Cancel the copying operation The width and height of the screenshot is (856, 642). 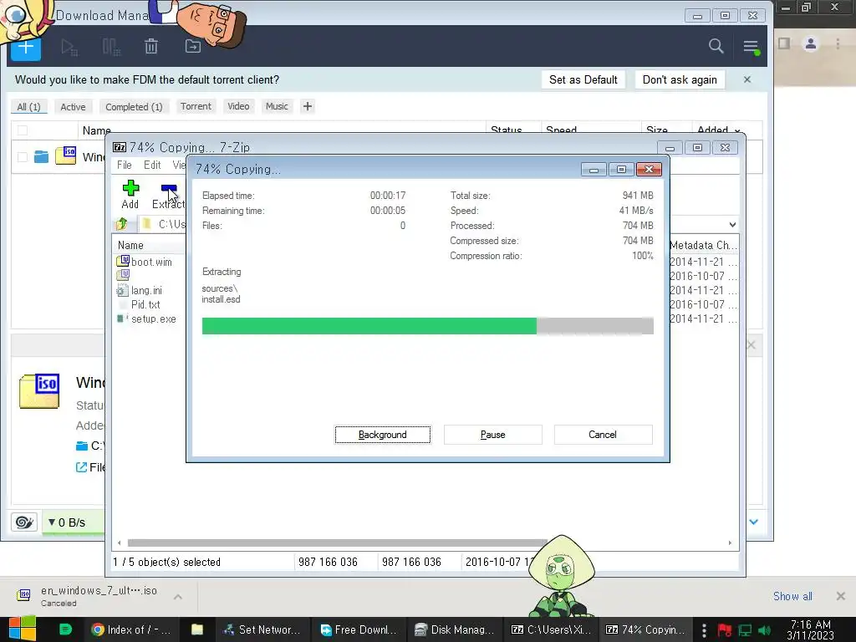click(603, 435)
